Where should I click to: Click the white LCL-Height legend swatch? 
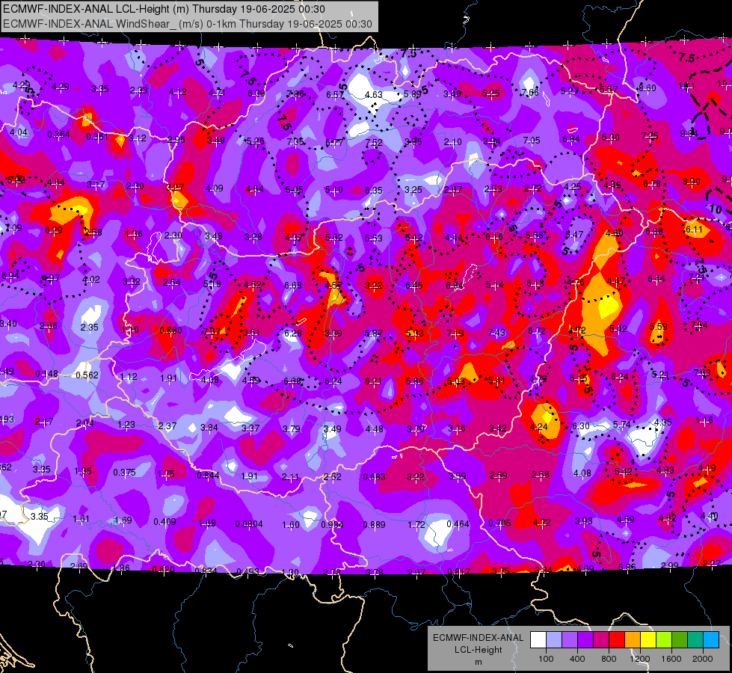click(x=538, y=639)
